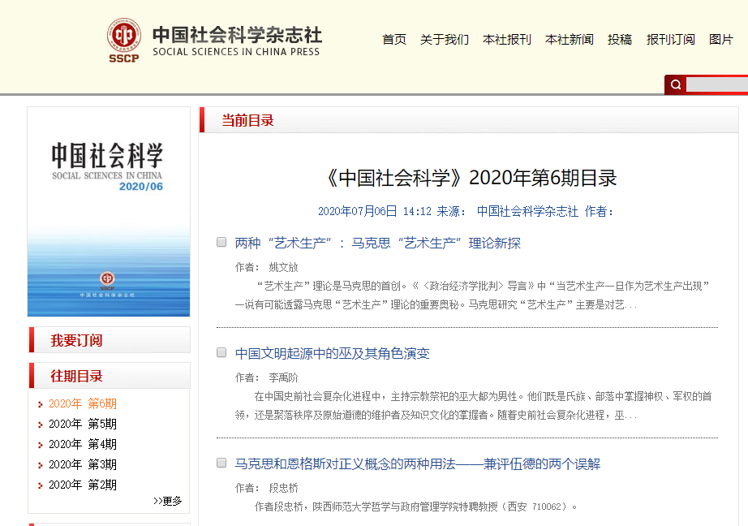This screenshot has height=526, width=748.
Task: Open the 2020年 第3期 issue
Action: tap(83, 464)
